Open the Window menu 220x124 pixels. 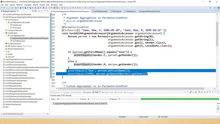point(54,5)
